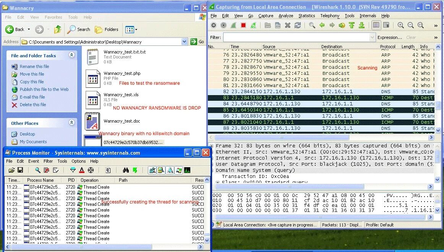The height and width of the screenshot is (252, 444).
Task: Open Explorer Favorites menu
Action: pyautogui.click(x=53, y=17)
